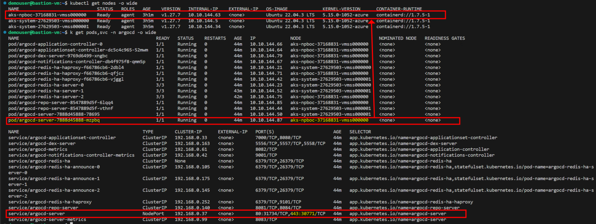Select pod/argocd-repo-server-8547889d5f-vthnf

(x=61, y=109)
